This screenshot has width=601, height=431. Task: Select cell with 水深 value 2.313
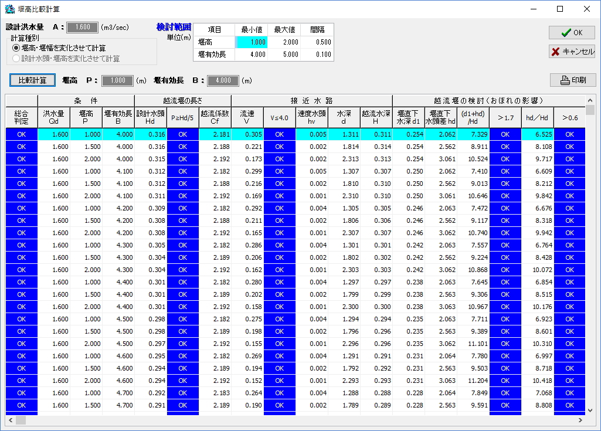pos(344,159)
